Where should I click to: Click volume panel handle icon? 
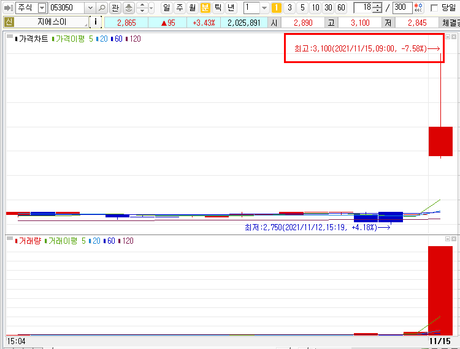click(x=10, y=238)
